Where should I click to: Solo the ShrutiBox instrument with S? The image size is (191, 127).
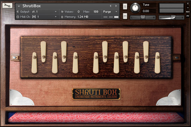tap(125, 6)
